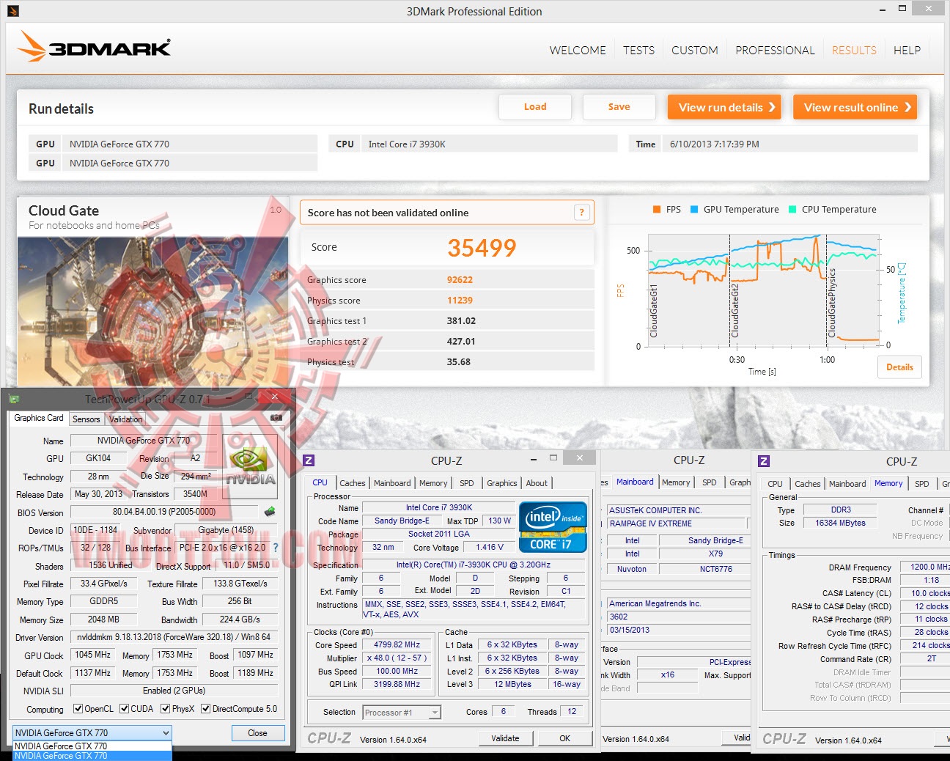Screen dimensions: 950x761
Task: Click the 3DMark title bar app icon
Action: pos(12,11)
